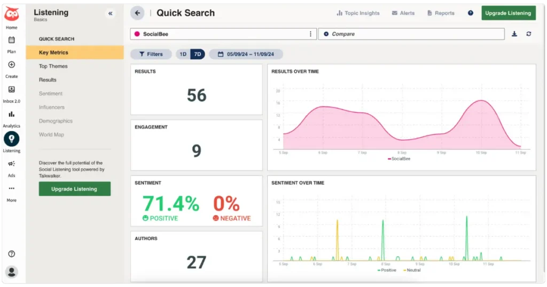Image resolution: width=547 pixels, height=287 pixels.
Task: Open Topic Insights
Action: pos(358,13)
